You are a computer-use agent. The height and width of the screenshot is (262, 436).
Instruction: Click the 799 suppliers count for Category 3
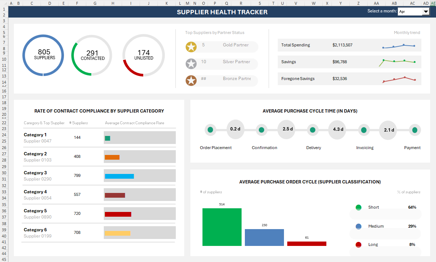[x=77, y=175]
